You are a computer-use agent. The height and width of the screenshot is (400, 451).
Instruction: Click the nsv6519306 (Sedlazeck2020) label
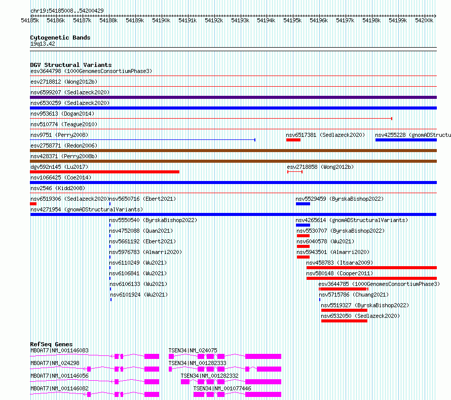pos(70,199)
